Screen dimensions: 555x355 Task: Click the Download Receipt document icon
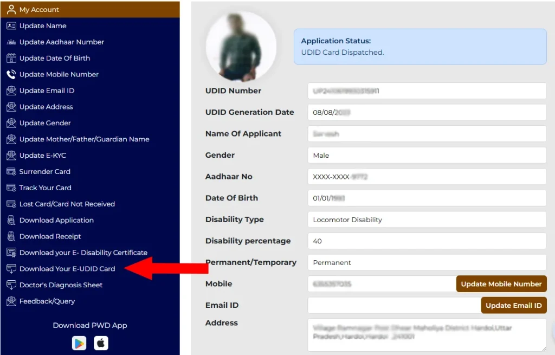[x=11, y=236]
